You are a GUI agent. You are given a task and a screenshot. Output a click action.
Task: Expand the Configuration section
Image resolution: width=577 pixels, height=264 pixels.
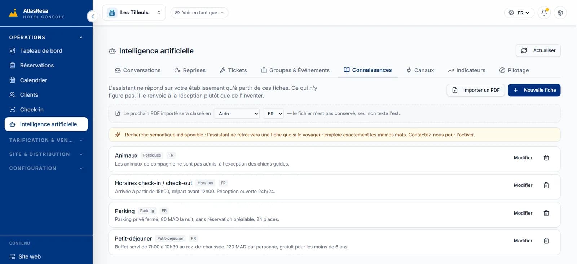tap(46, 168)
